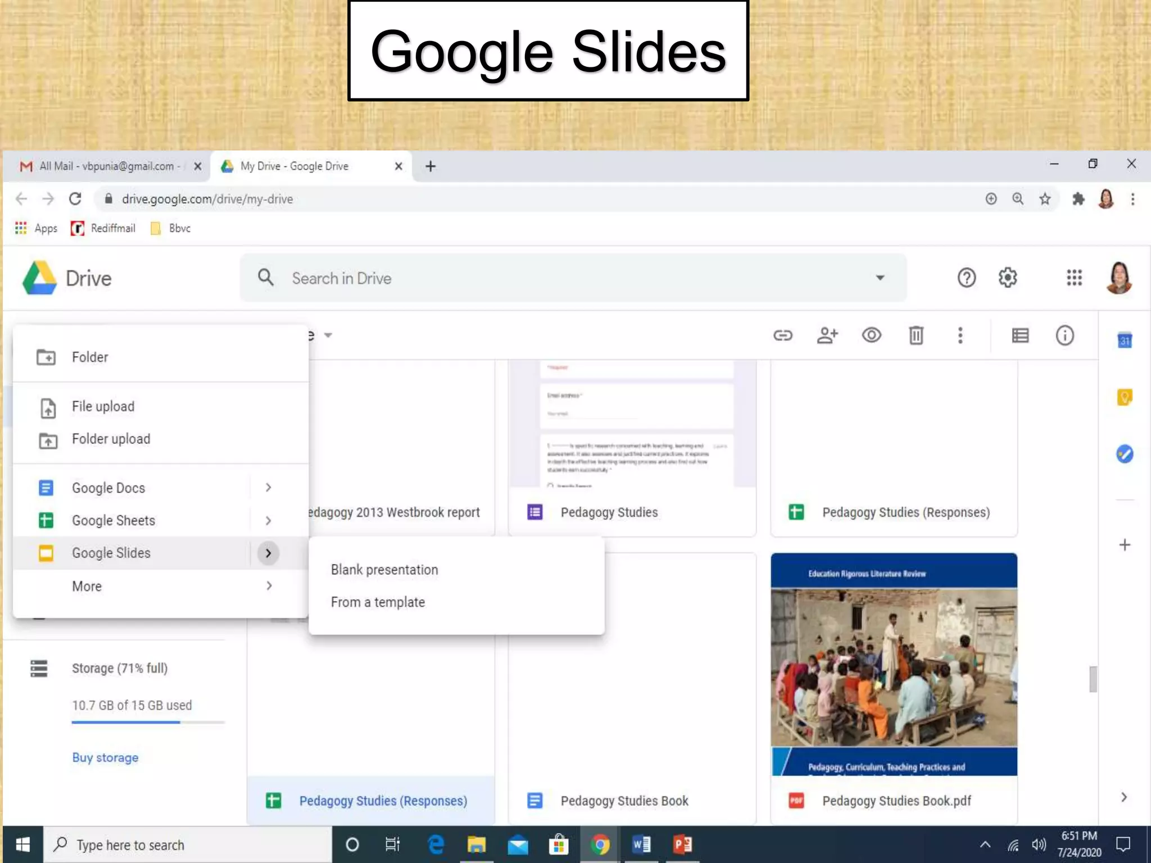This screenshot has height=863, width=1151.
Task: Expand the Google Docs submenu arrow
Action: pyautogui.click(x=269, y=488)
